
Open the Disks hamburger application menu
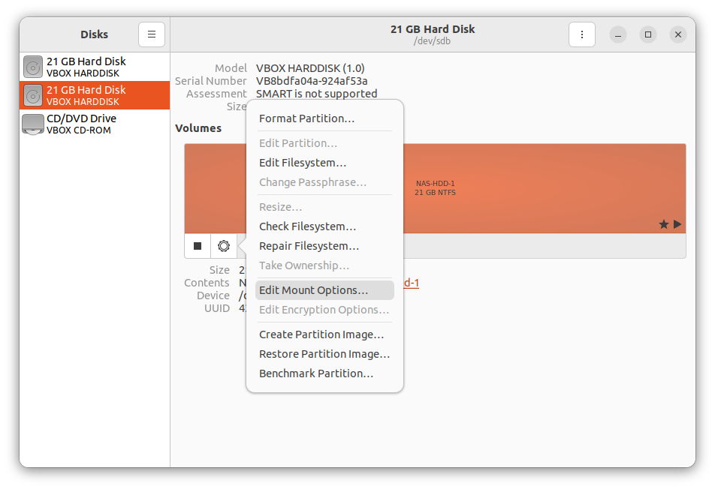[x=152, y=34]
